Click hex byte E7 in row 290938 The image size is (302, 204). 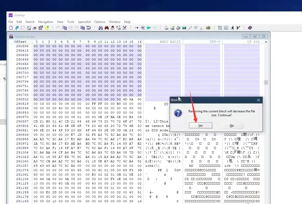[73, 135]
